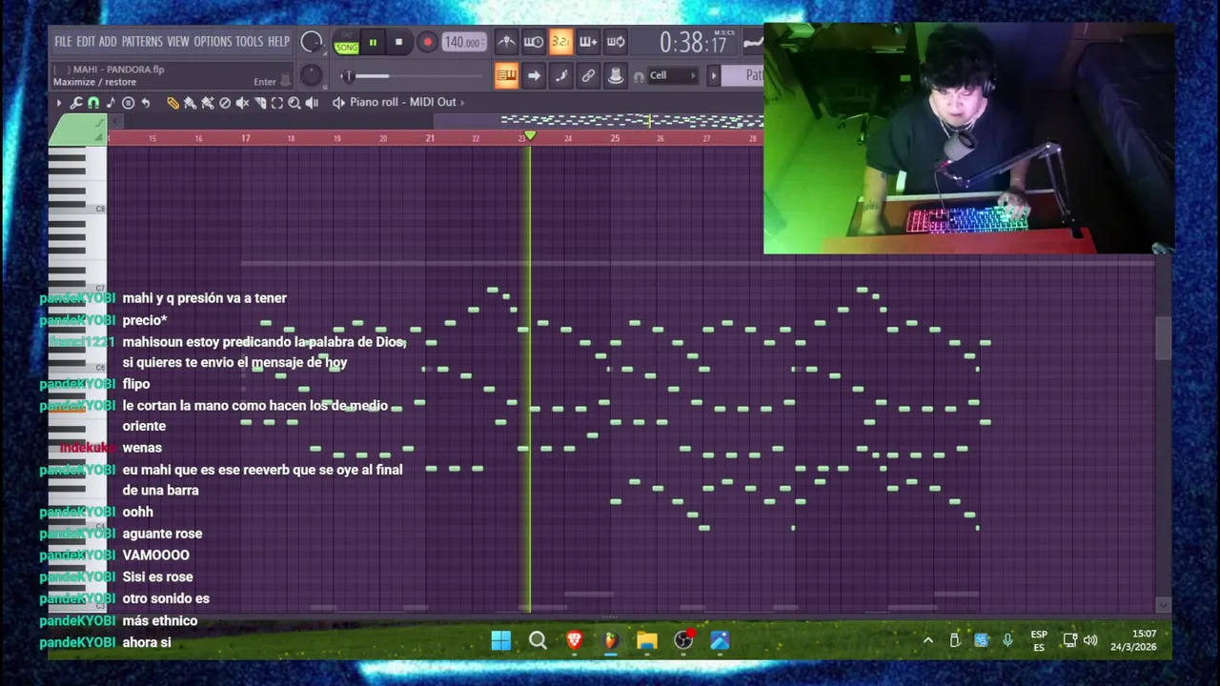Open the Windows Start menu
The width and height of the screenshot is (1220, 686).
pos(501,640)
